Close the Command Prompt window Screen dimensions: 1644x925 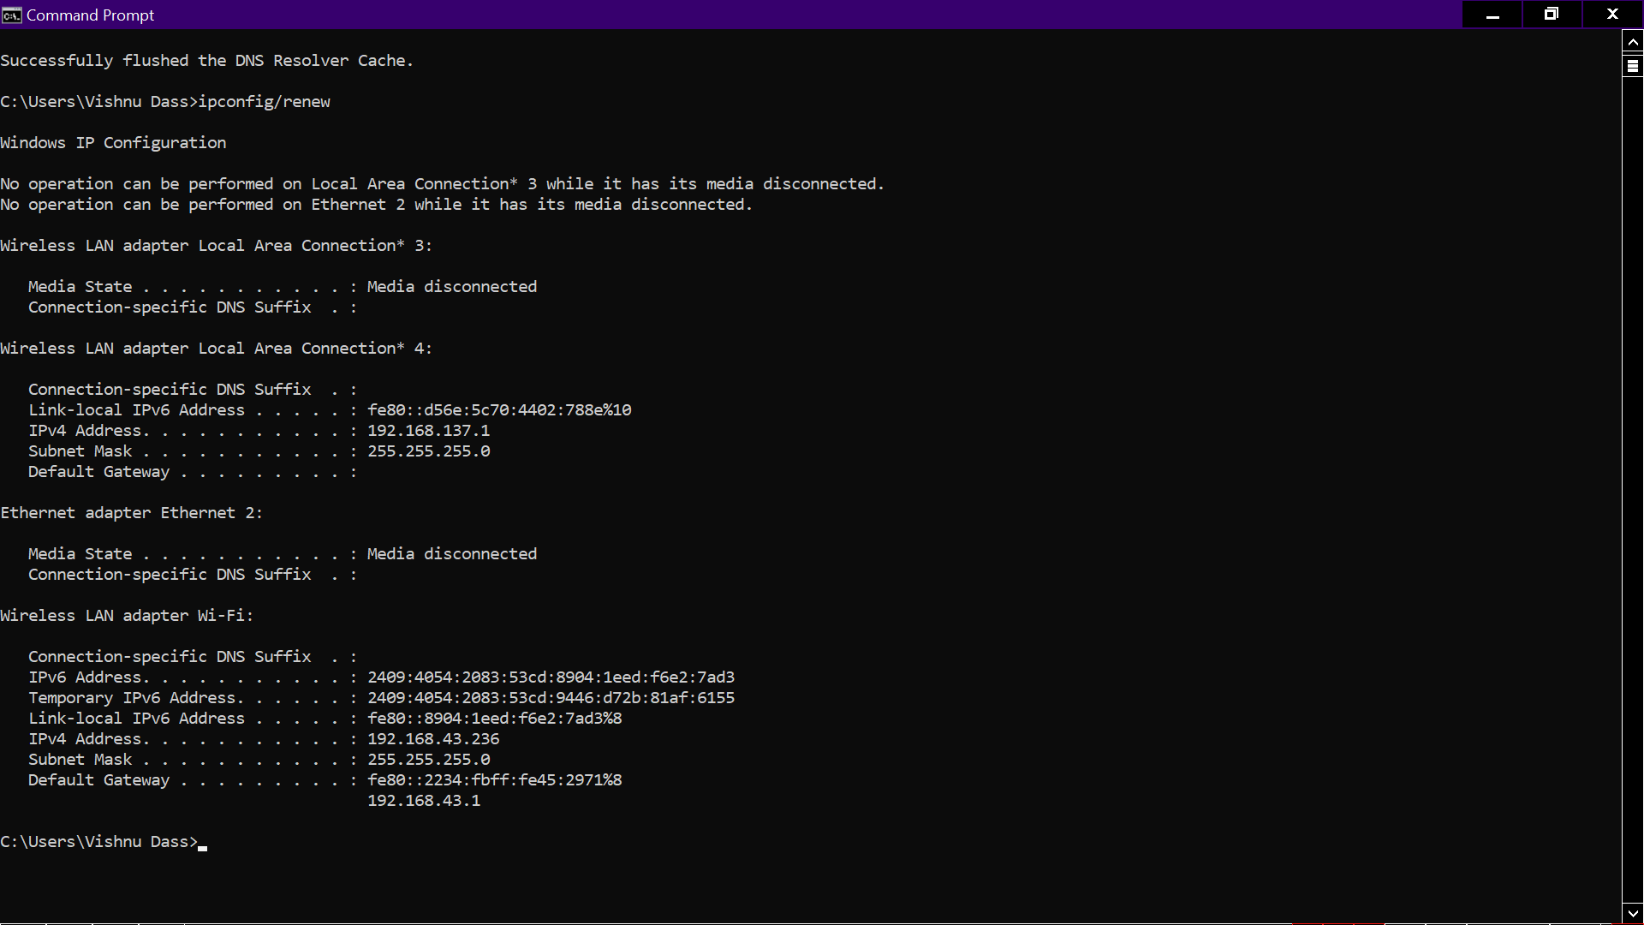[x=1612, y=15]
